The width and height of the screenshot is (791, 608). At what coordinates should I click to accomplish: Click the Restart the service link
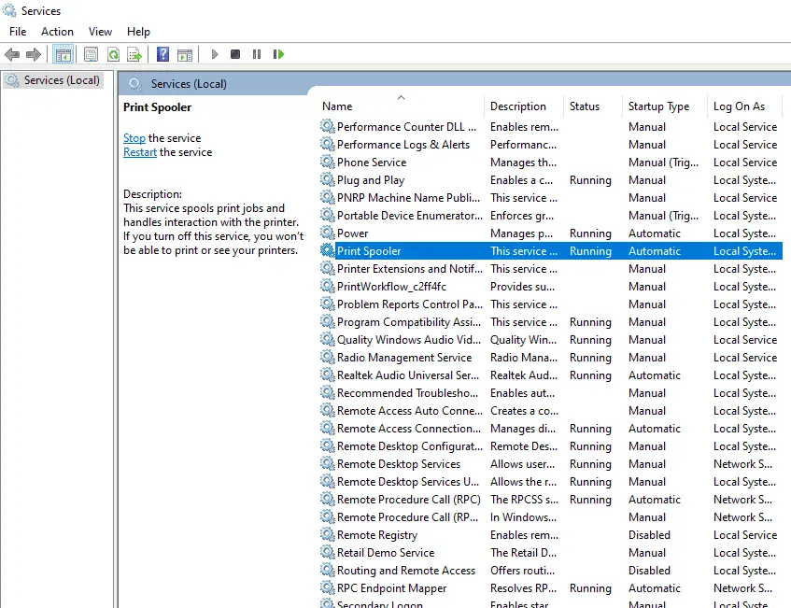pyautogui.click(x=140, y=152)
